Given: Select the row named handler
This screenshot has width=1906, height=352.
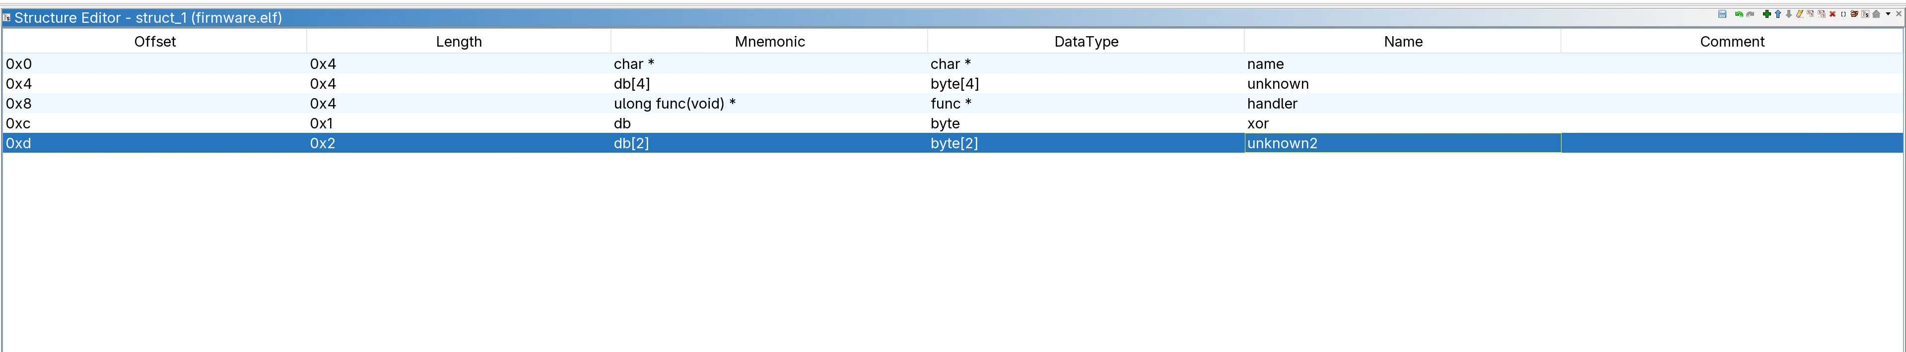Looking at the screenshot, I should tap(1272, 104).
